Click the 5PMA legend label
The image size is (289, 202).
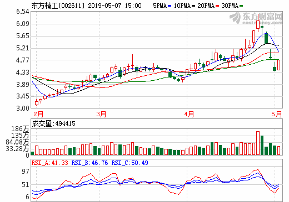click(160, 6)
